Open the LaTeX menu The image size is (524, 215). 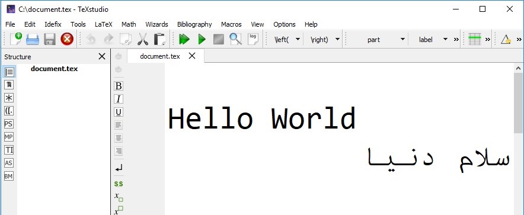click(x=104, y=24)
